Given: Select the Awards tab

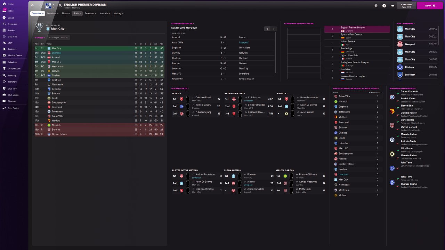Looking at the screenshot, I should [105, 14].
